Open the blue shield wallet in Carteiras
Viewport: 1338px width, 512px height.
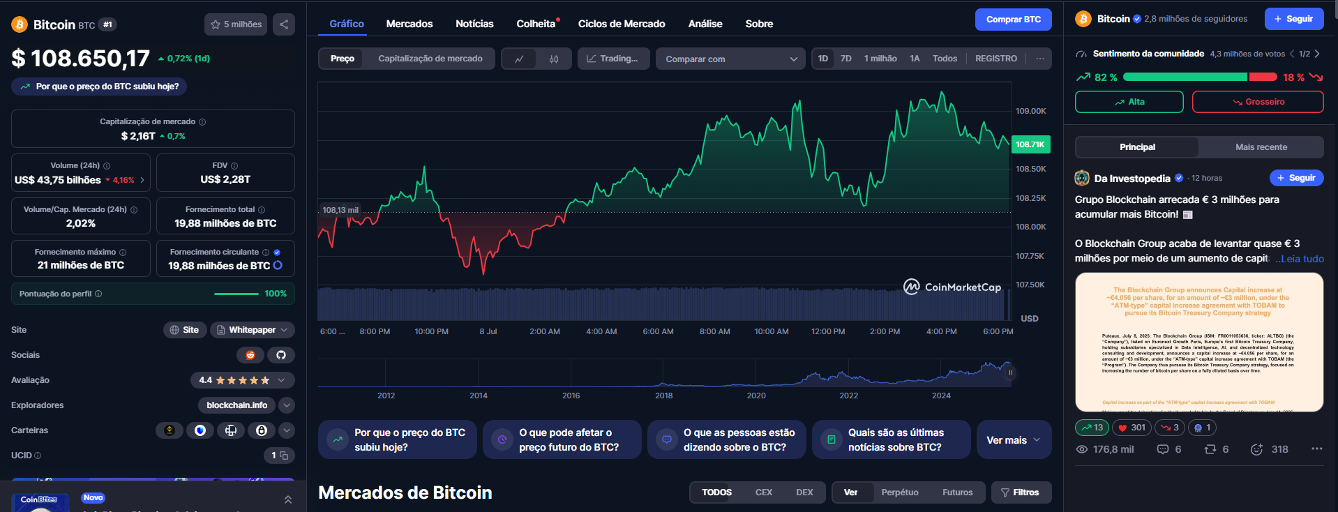pyautogui.click(x=200, y=430)
